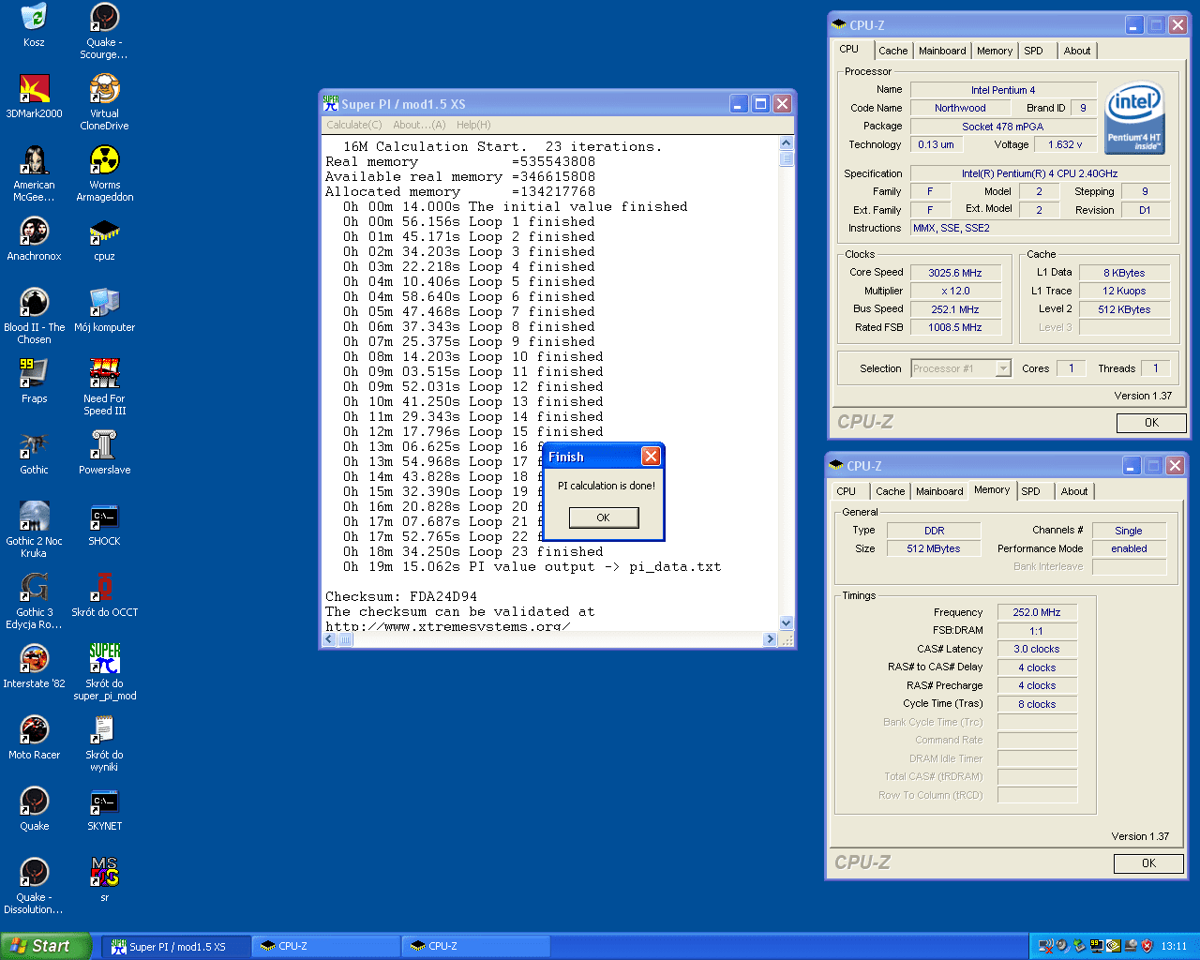Select Gothic 2 Noc Kruka icon
Screen dimensions: 1200x960
pyautogui.click(x=34, y=530)
